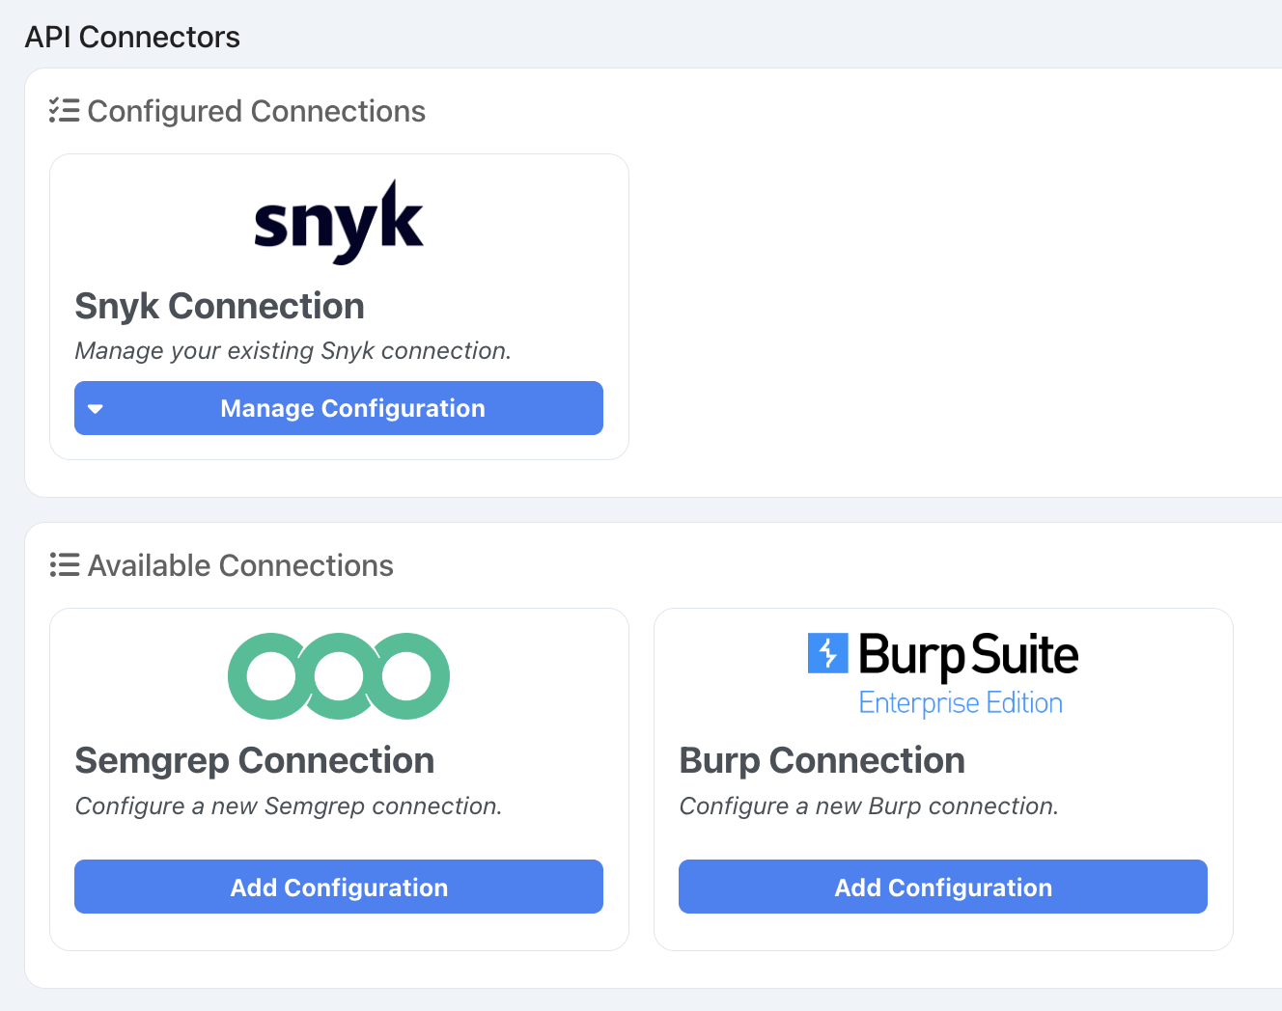This screenshot has width=1282, height=1011.
Task: Add Configuration for Semgrep connection
Action: (339, 888)
